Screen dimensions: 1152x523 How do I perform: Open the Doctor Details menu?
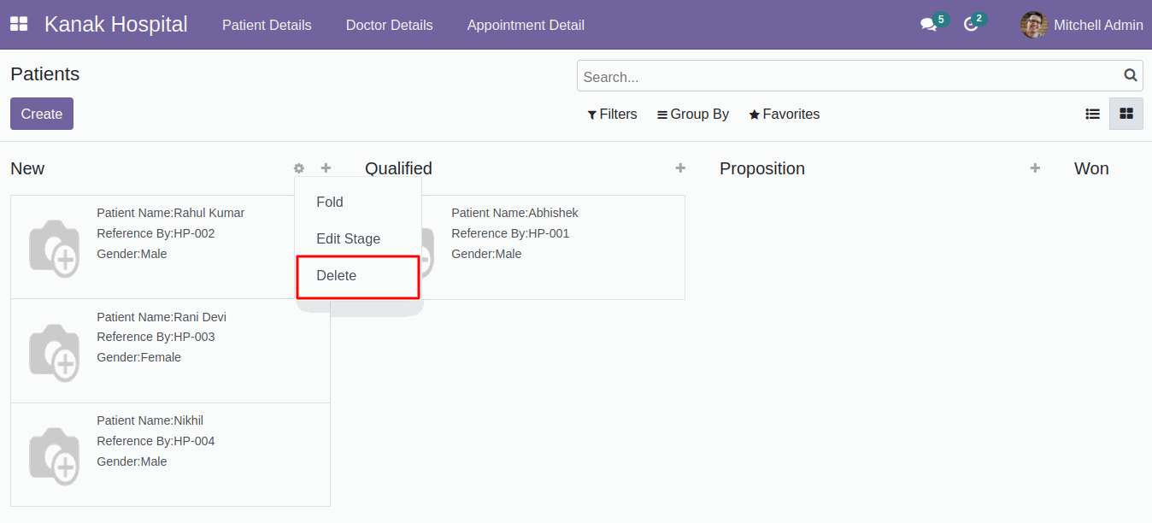(390, 25)
